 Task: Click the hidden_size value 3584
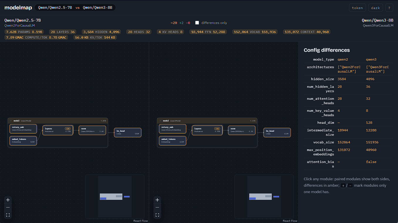pyautogui.click(x=342, y=79)
